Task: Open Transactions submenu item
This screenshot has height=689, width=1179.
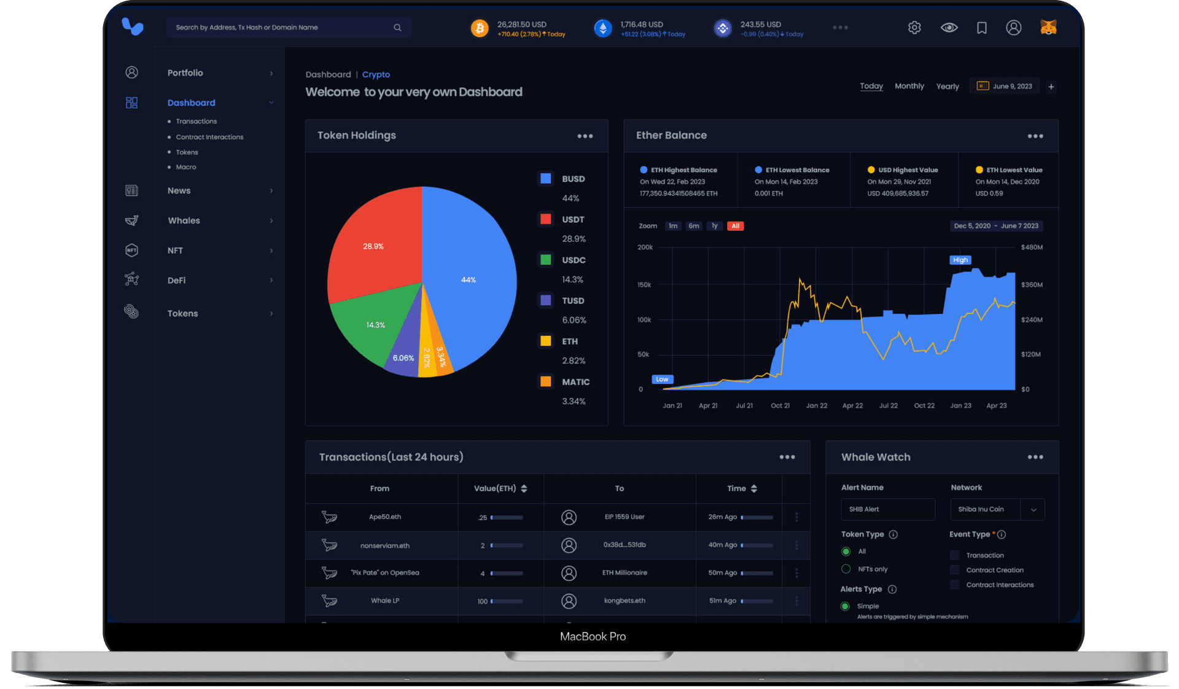Action: point(196,122)
